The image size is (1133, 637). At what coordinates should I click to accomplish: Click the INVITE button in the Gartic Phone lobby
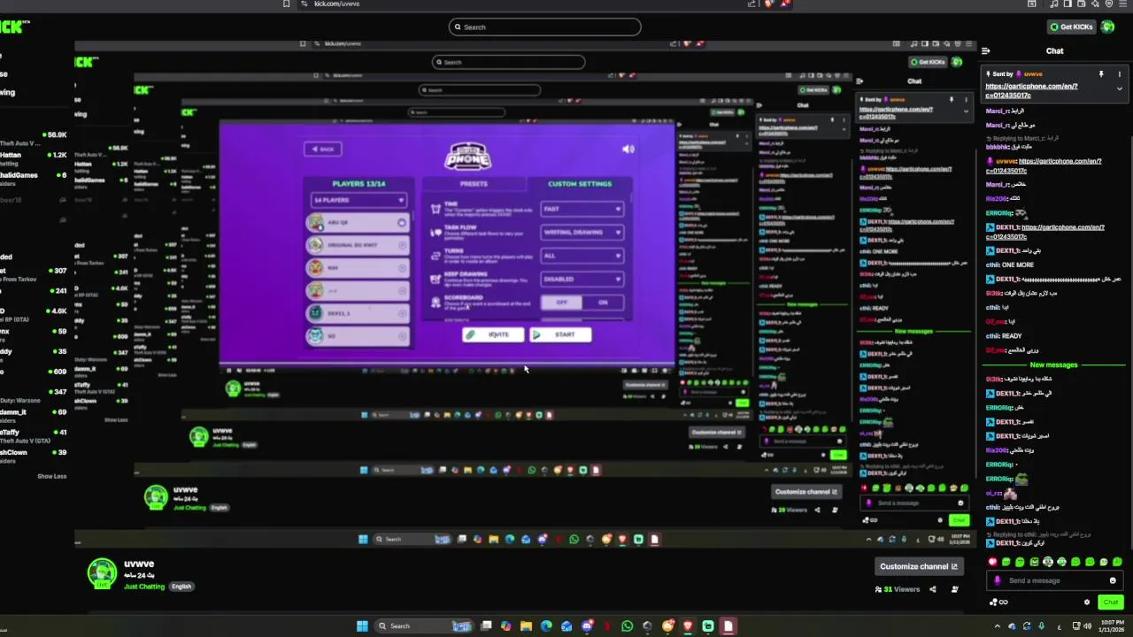tap(493, 334)
